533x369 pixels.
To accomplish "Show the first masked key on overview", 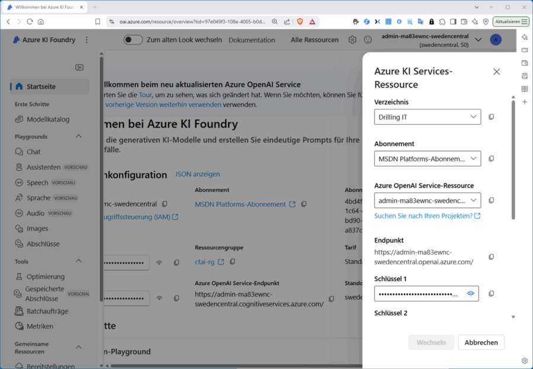I will (159, 263).
